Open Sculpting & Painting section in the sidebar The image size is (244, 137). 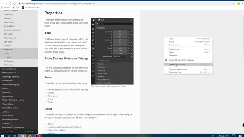(10, 76)
